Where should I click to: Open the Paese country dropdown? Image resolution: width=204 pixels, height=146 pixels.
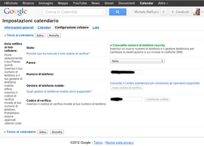pyautogui.click(x=137, y=61)
